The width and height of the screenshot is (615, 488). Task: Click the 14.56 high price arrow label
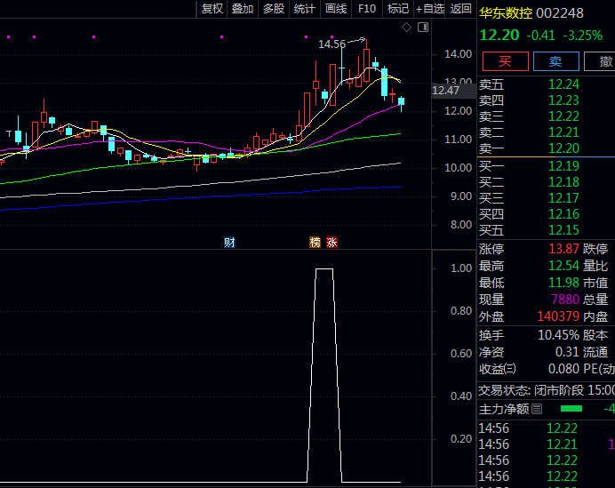point(332,44)
